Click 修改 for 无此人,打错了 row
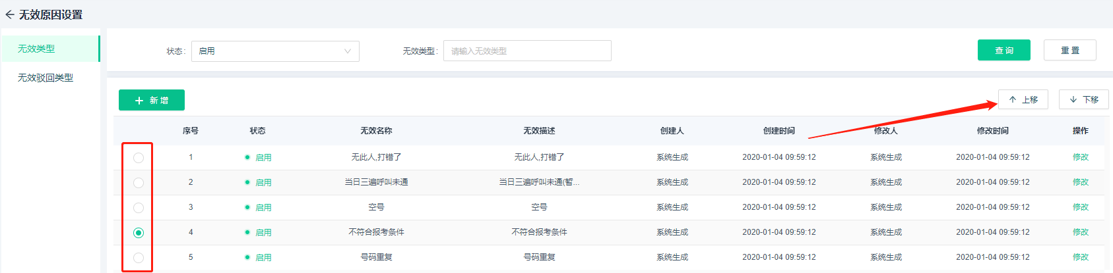The height and width of the screenshot is (273, 1113). pos(1080,157)
